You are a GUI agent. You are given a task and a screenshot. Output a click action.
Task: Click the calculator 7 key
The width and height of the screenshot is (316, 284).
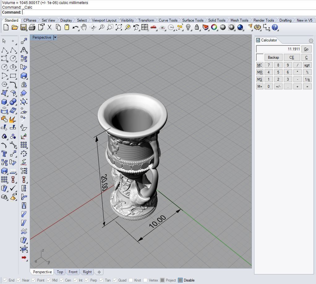pyautogui.click(x=268, y=65)
